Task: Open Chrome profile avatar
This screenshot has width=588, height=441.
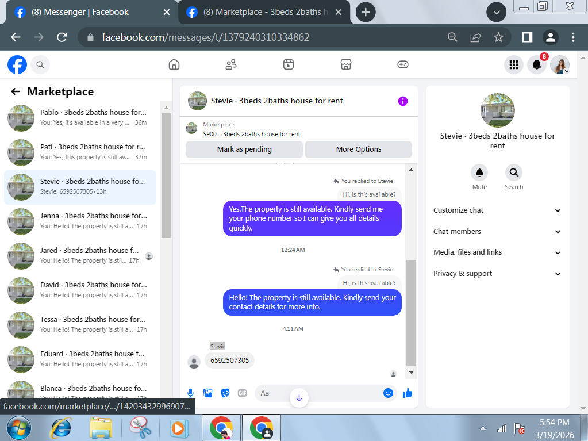Action: pyautogui.click(x=551, y=37)
